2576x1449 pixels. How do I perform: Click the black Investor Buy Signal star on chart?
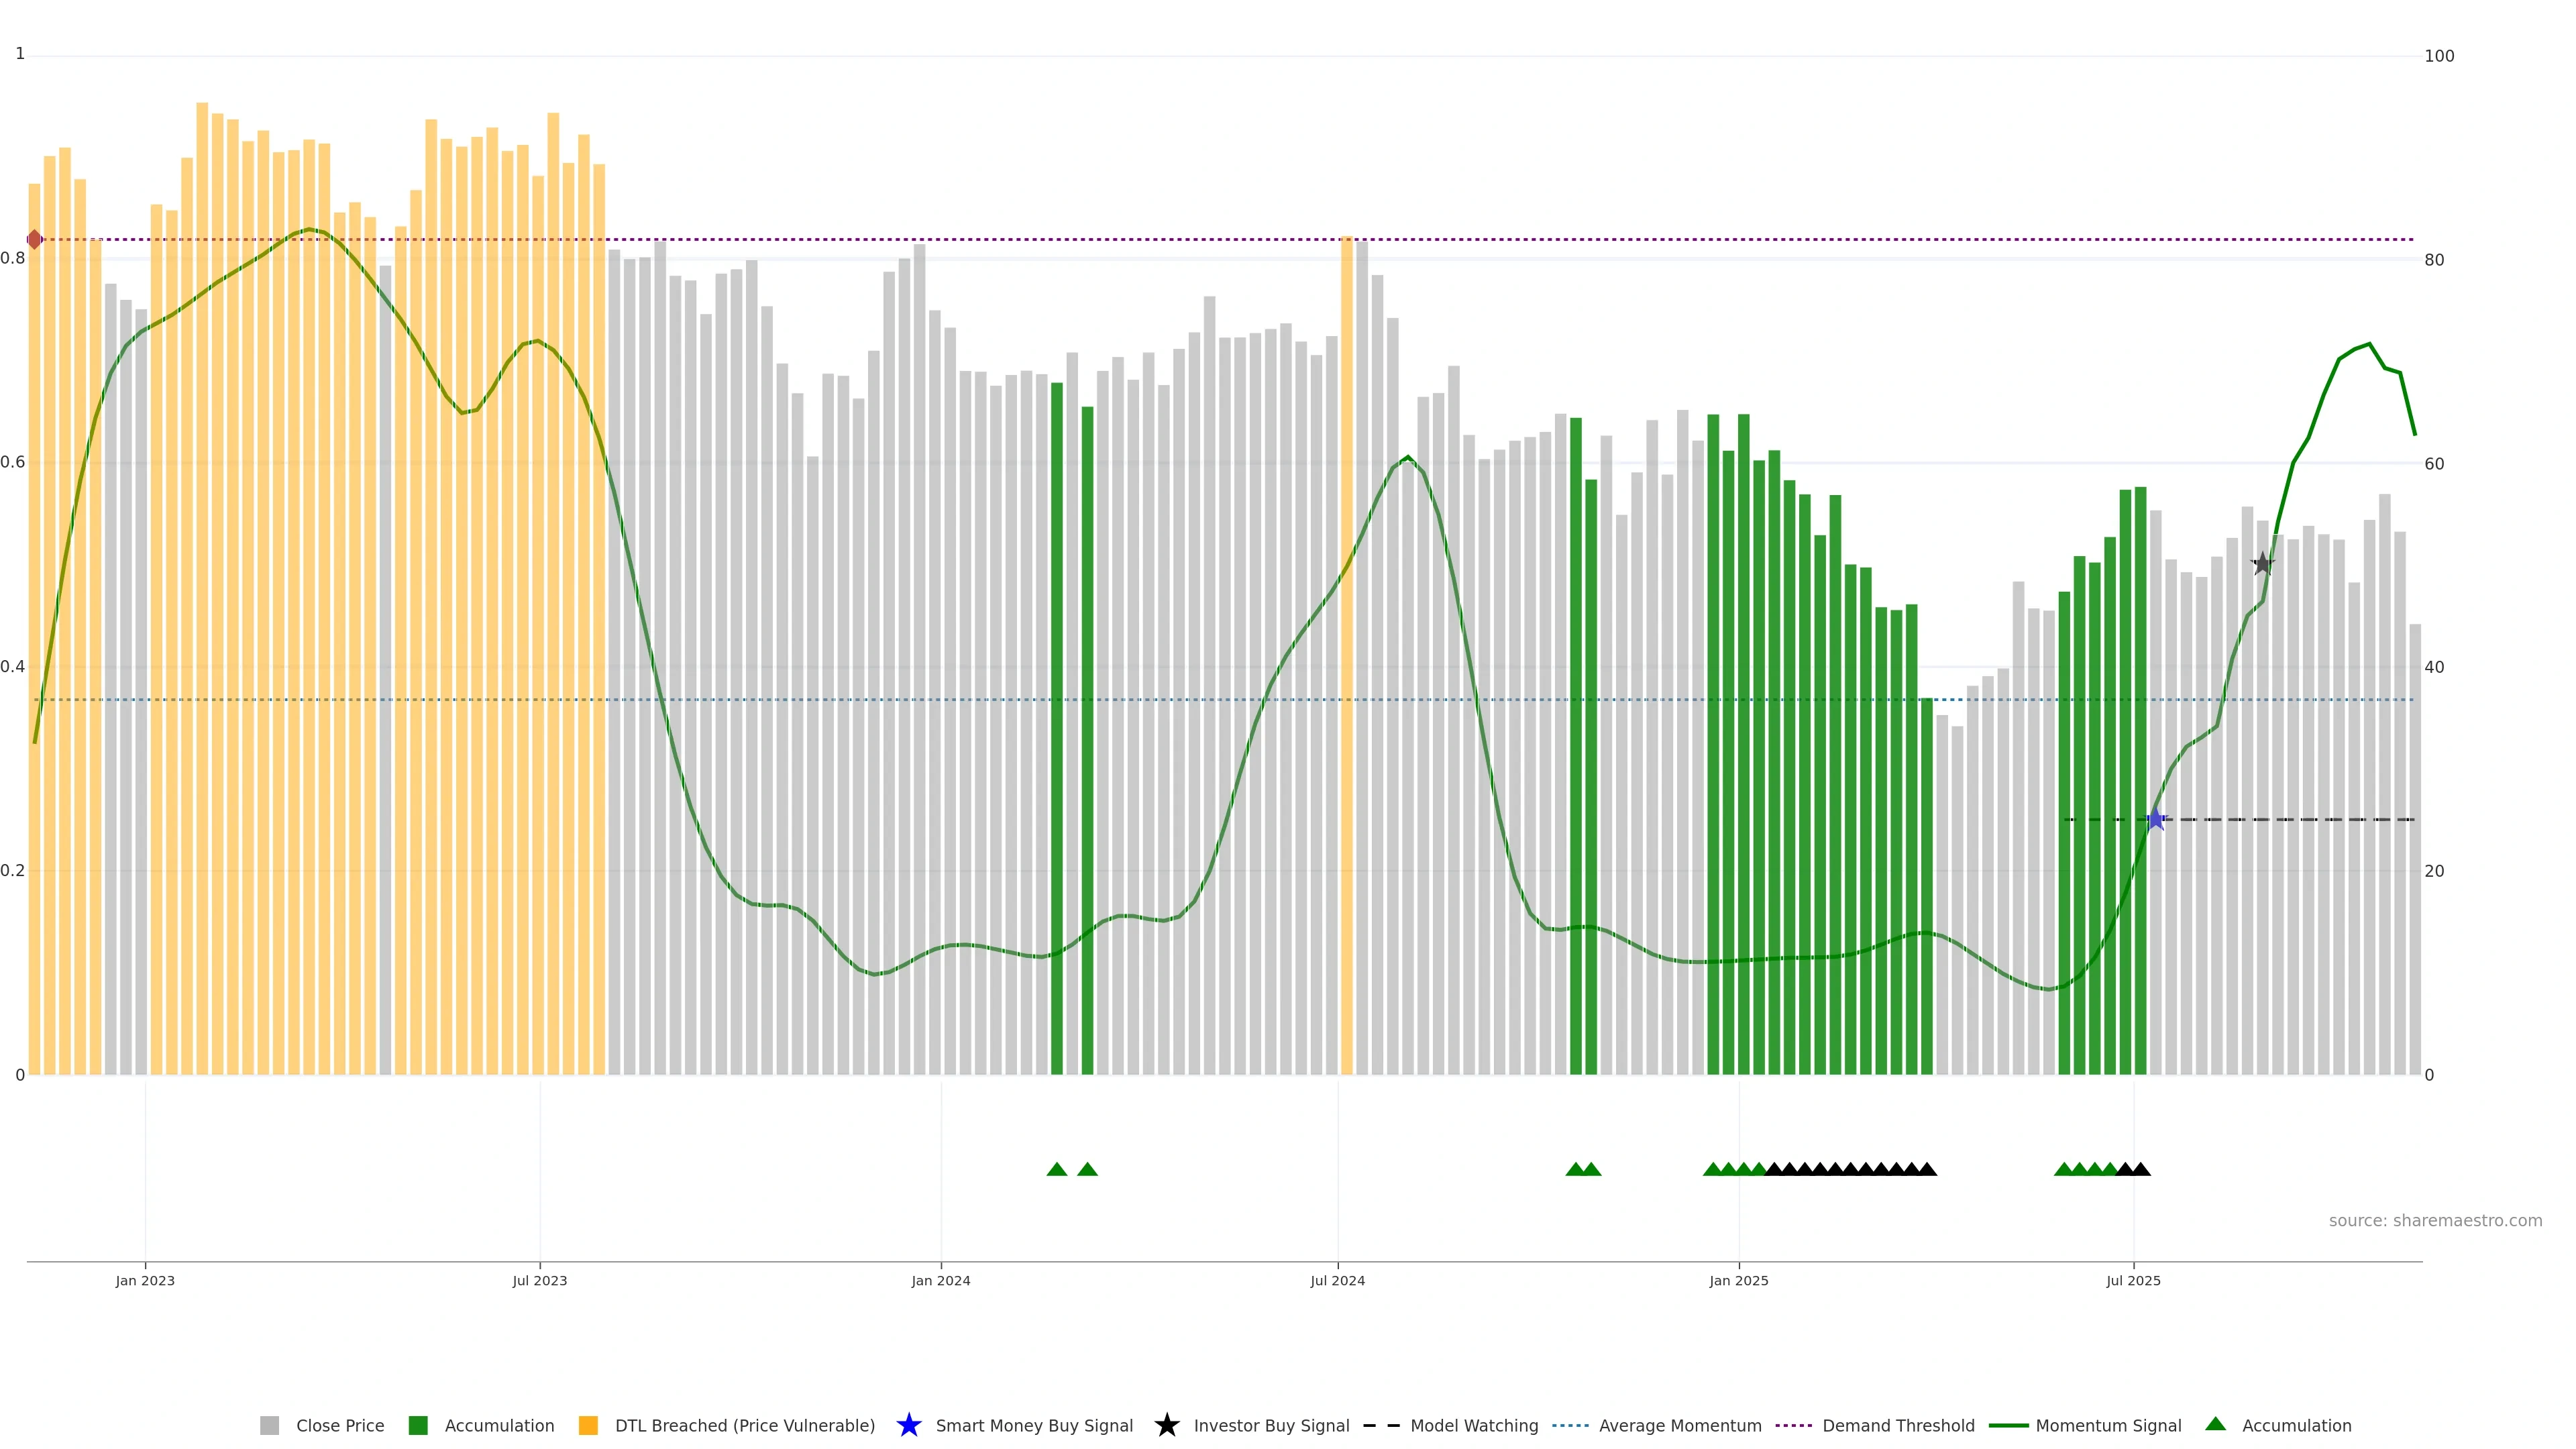(2262, 564)
